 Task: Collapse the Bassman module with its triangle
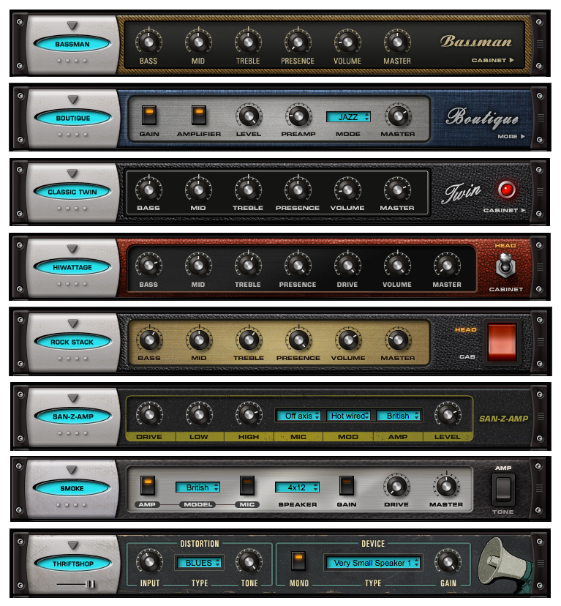(72, 26)
